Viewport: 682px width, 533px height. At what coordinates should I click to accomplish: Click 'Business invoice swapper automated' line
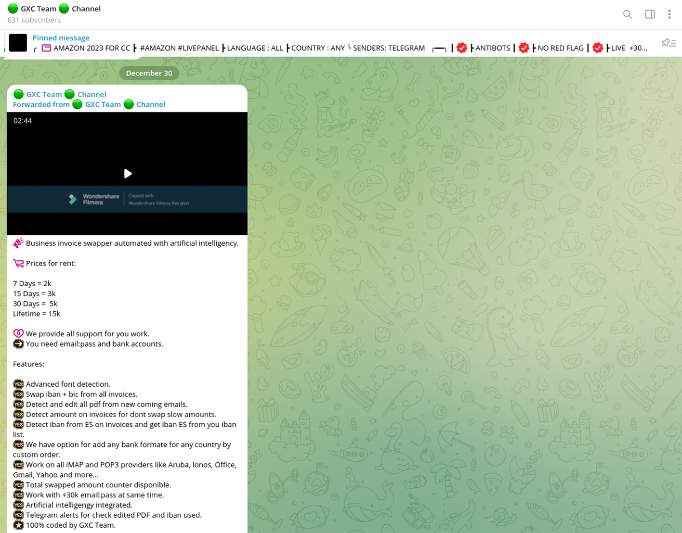click(132, 243)
